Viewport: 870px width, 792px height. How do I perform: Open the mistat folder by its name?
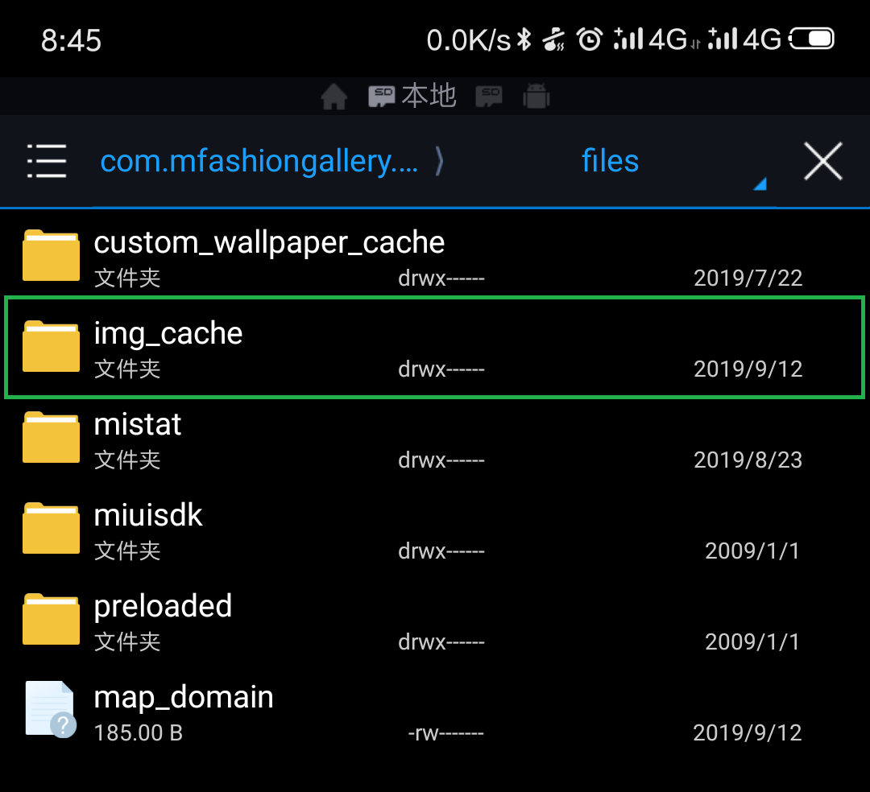click(138, 425)
